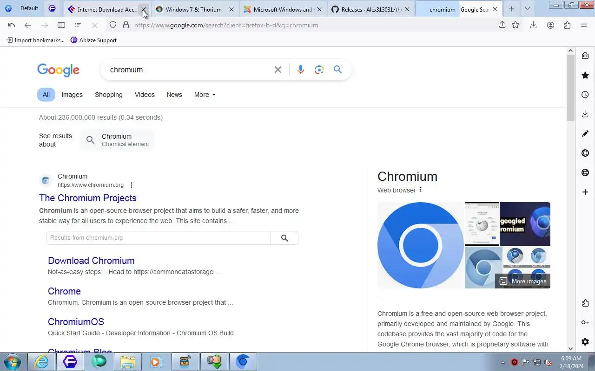Open sidebar settings gear
Image resolution: width=595 pixels, height=371 pixels.
click(x=585, y=342)
